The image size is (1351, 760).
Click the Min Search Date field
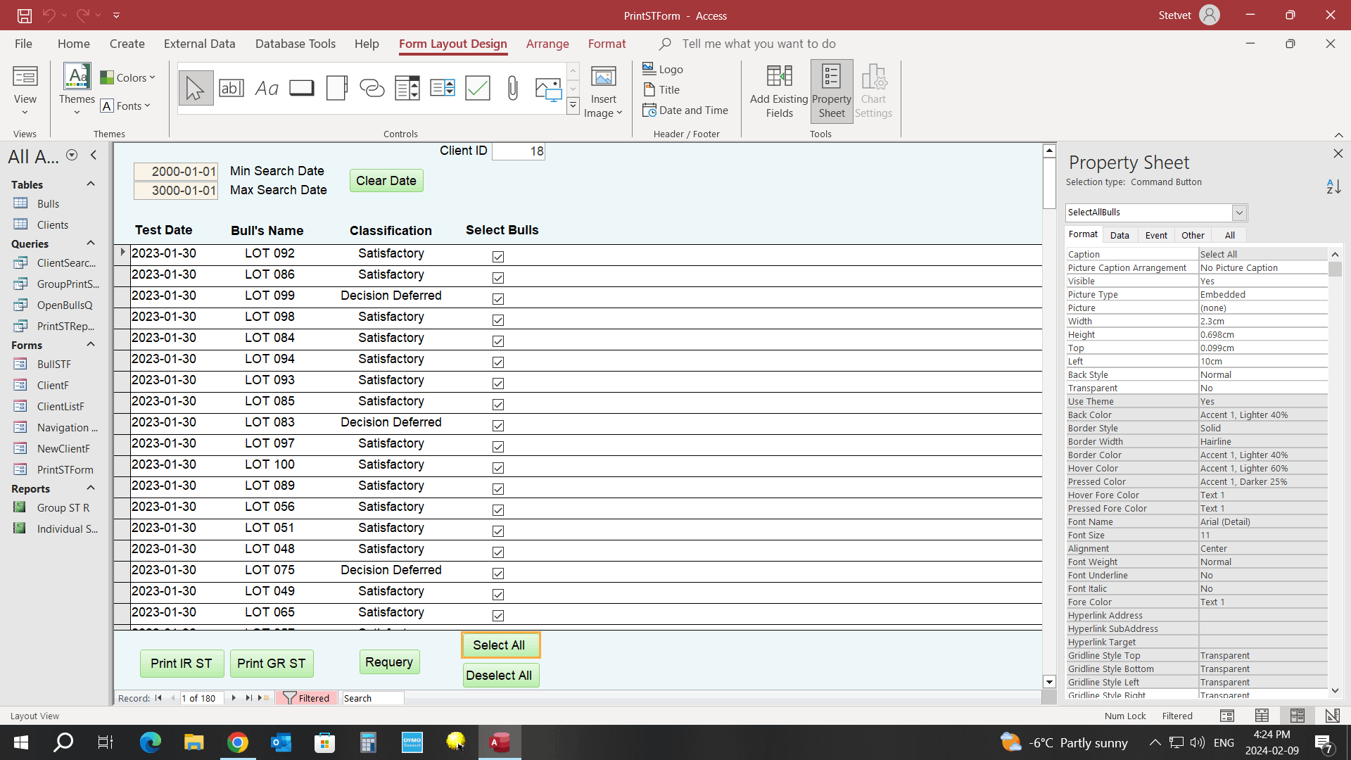point(176,172)
